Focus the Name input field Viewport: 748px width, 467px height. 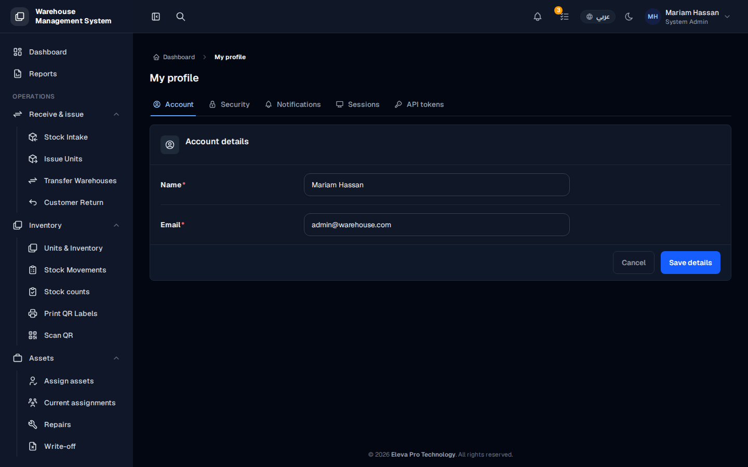(x=437, y=185)
